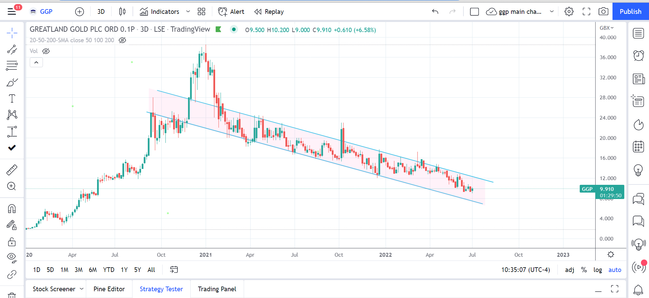Open the patterns tool group
Screen dimensions: 649x298
point(12,115)
